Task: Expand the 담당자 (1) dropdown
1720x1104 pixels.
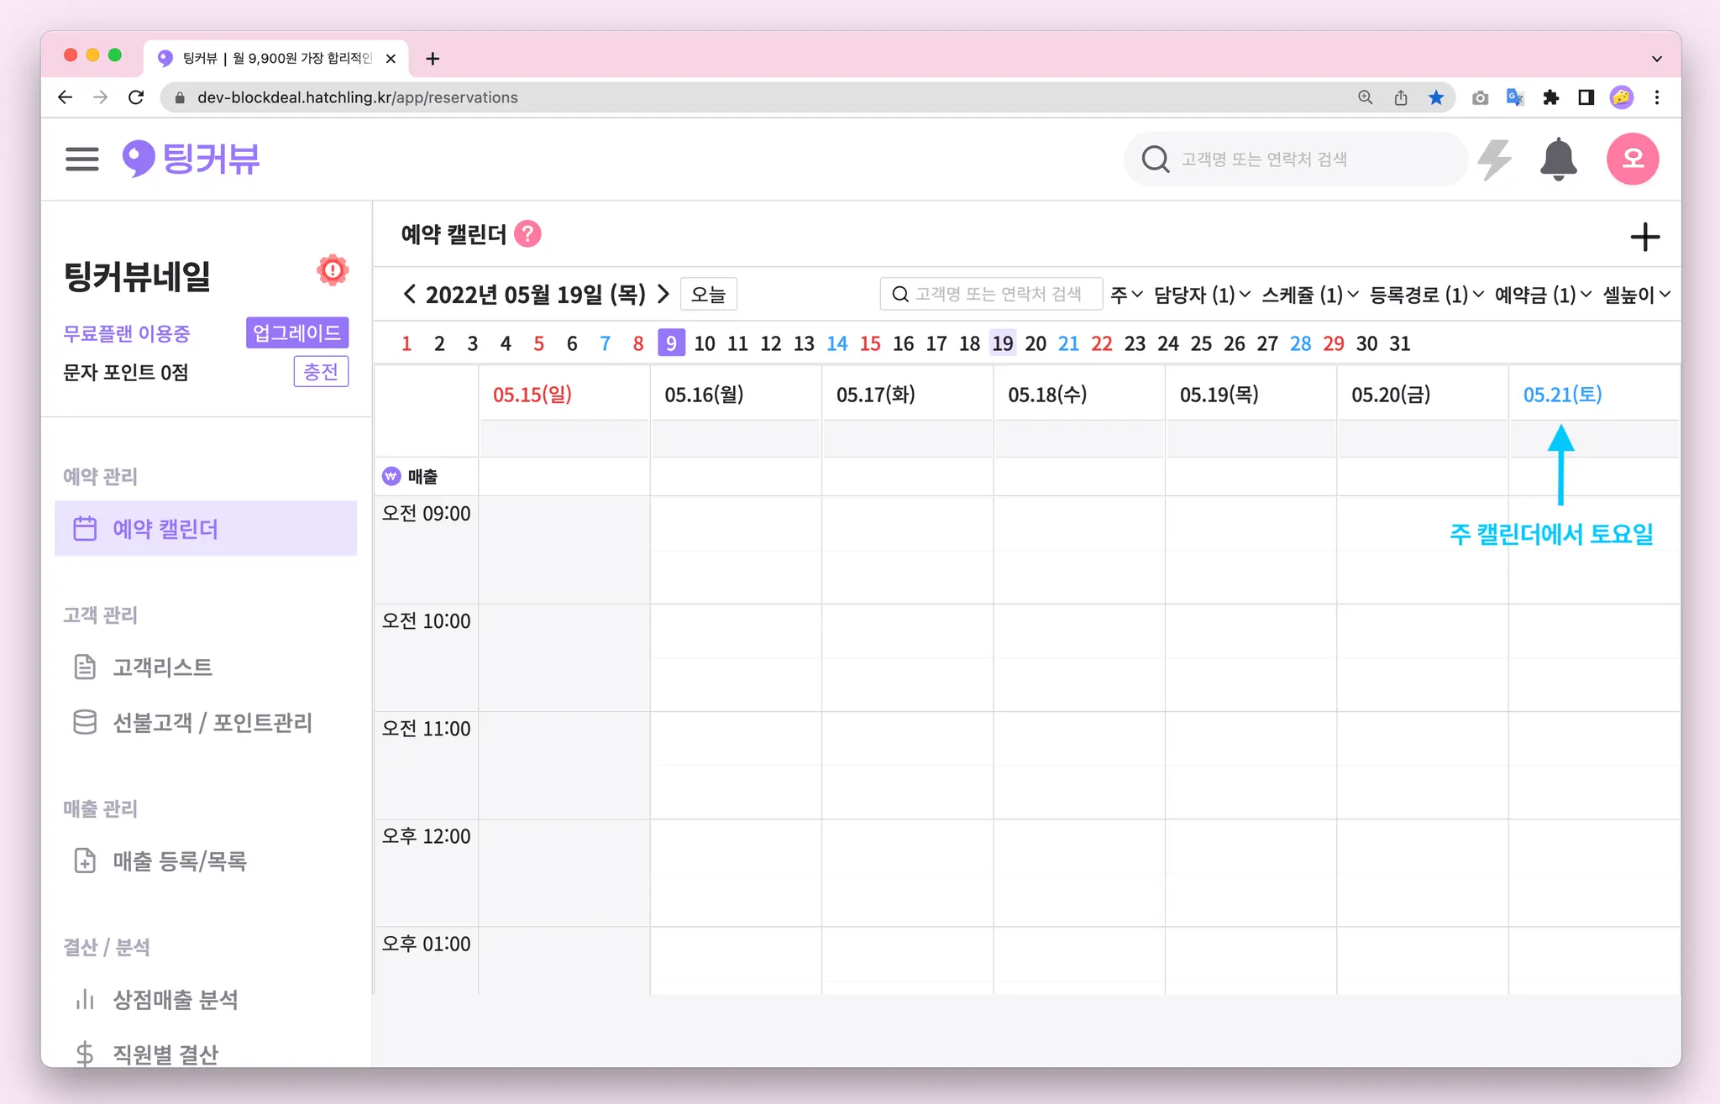Action: (x=1201, y=295)
